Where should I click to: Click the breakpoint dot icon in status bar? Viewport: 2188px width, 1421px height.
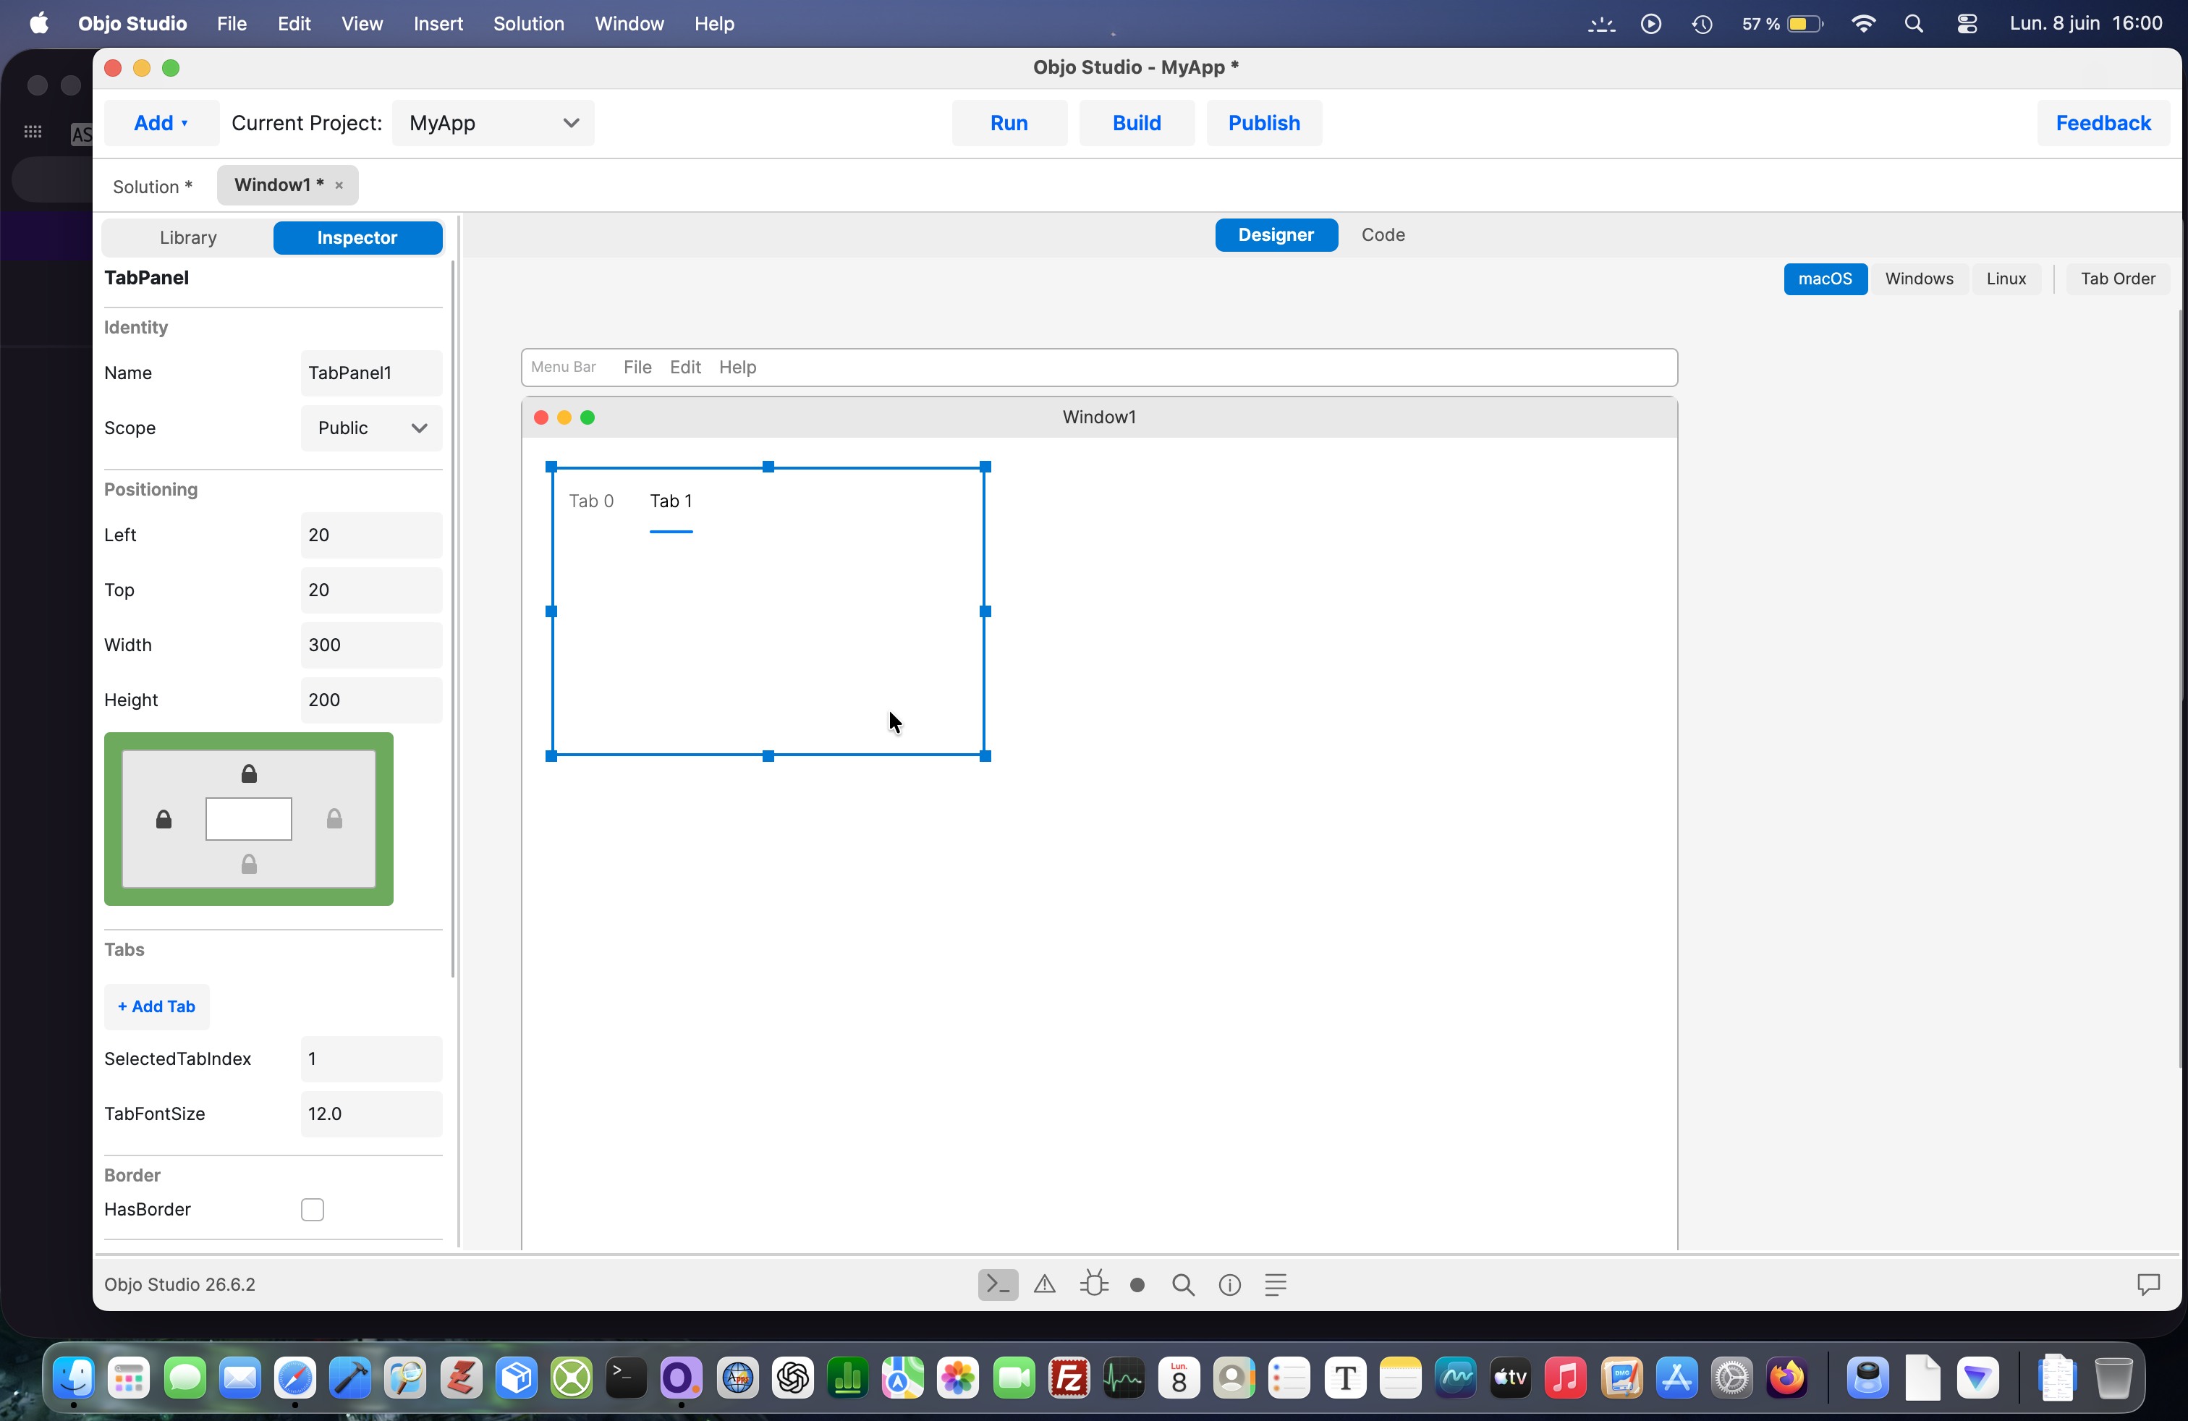(1137, 1285)
